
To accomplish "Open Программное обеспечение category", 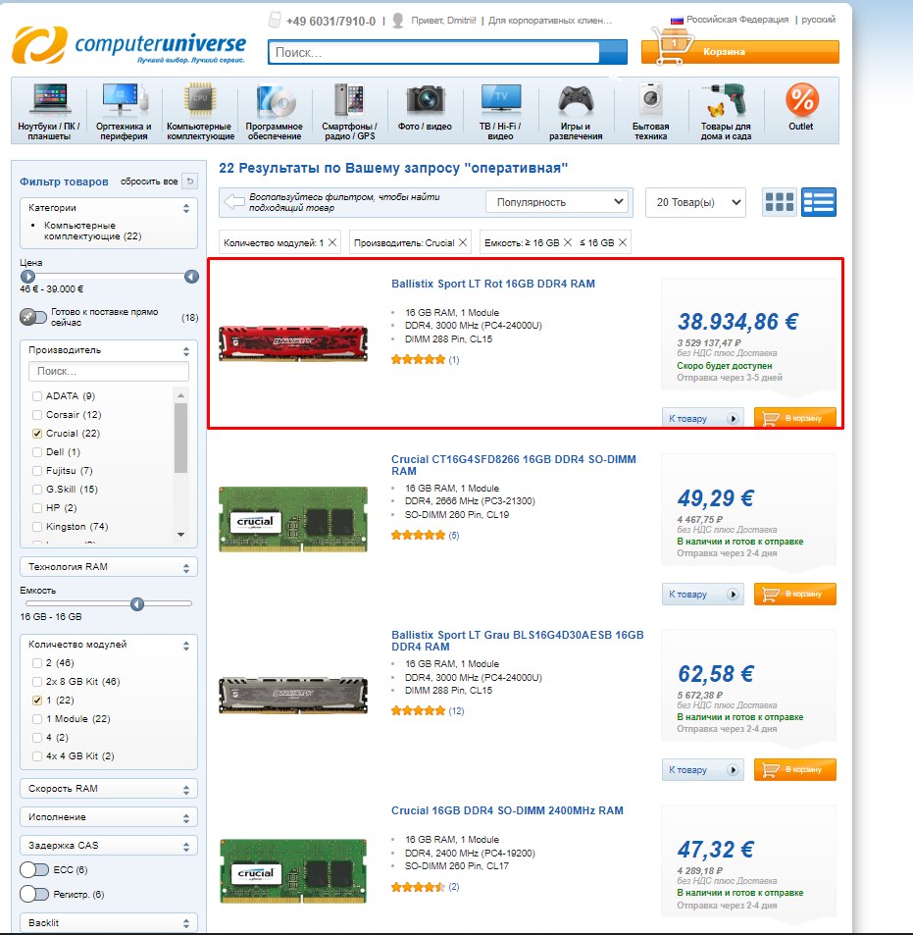I will click(x=275, y=111).
